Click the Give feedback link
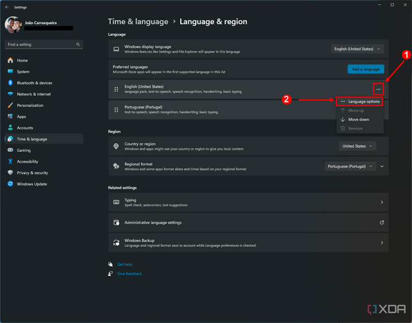Screen dimensions: 412x323 129,274
